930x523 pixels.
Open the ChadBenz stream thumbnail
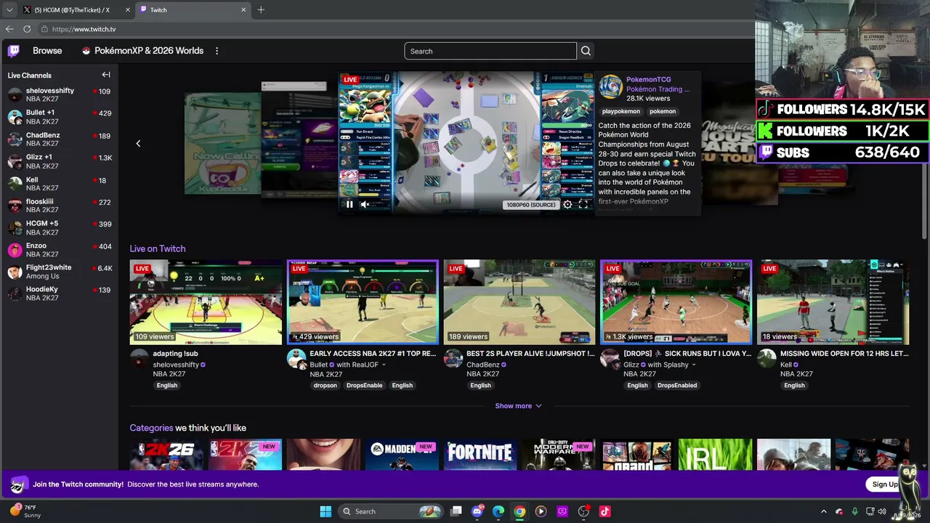[519, 302]
